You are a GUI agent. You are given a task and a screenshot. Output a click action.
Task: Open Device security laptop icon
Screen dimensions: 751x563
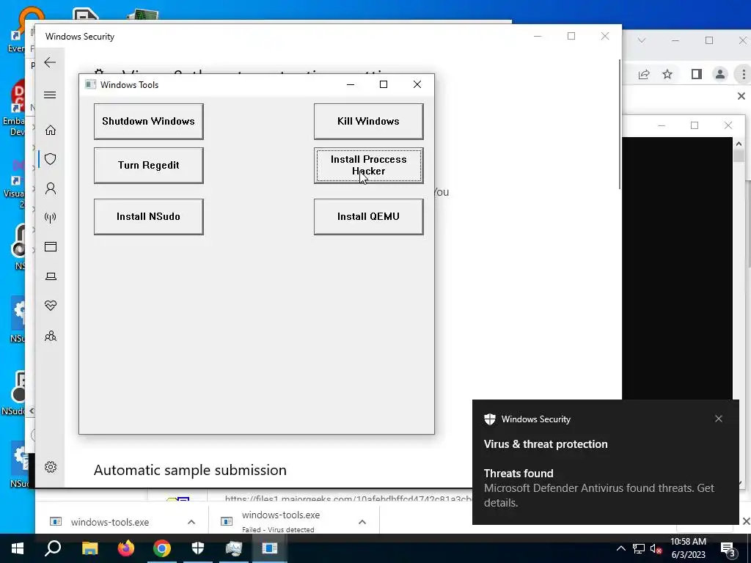51,276
